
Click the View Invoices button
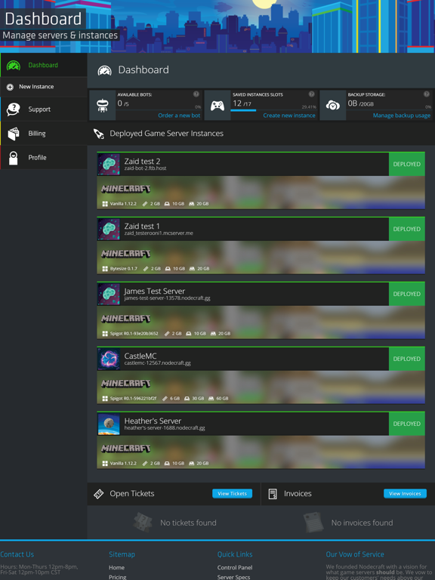tap(405, 493)
